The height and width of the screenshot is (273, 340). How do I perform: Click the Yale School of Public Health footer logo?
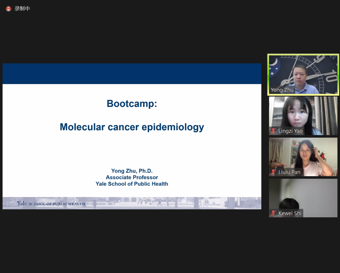click(x=51, y=203)
